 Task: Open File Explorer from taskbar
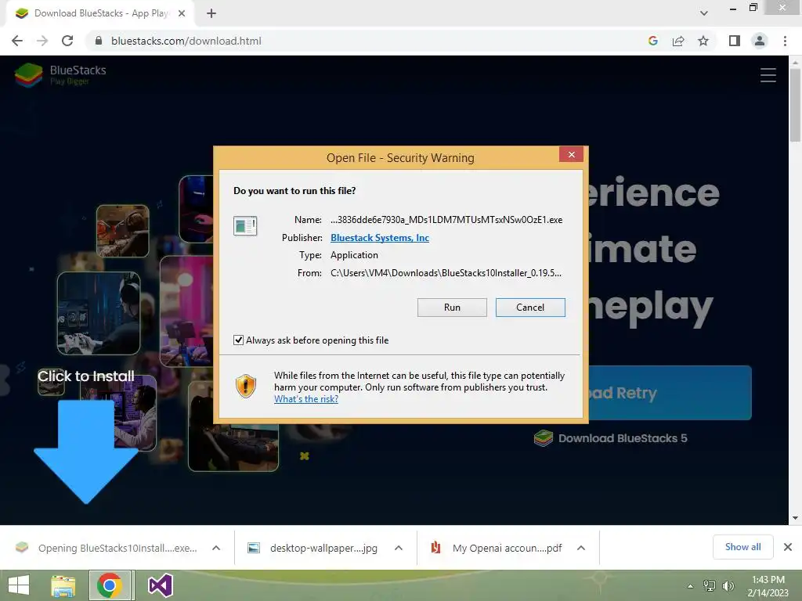click(63, 585)
